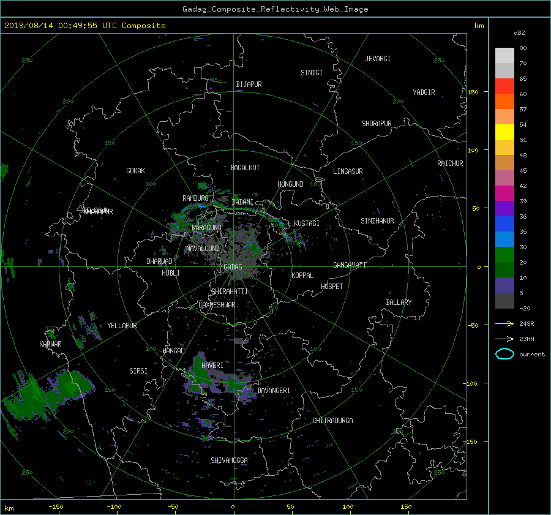Viewport: 551px width, 515px height.
Task: Select the bright green 30-20 dBZ swatch
Action: 504,254
